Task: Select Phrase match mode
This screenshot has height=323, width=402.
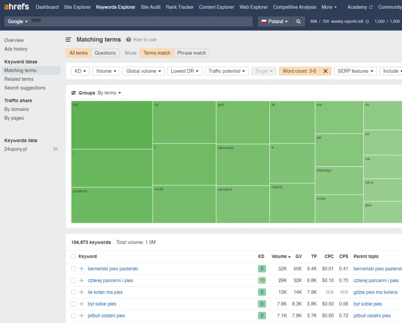Action: [192, 53]
